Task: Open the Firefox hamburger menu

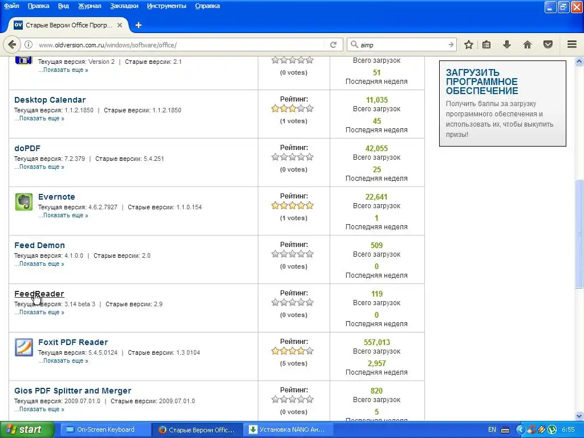Action: tap(572, 44)
